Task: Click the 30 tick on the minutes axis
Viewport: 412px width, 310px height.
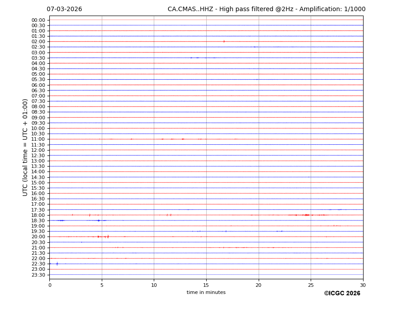Action: pos(363,285)
